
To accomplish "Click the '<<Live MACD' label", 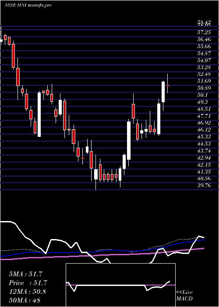I will pos(184,296).
